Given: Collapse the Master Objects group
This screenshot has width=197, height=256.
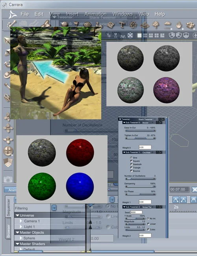Looking at the screenshot, I should (x=17, y=232).
